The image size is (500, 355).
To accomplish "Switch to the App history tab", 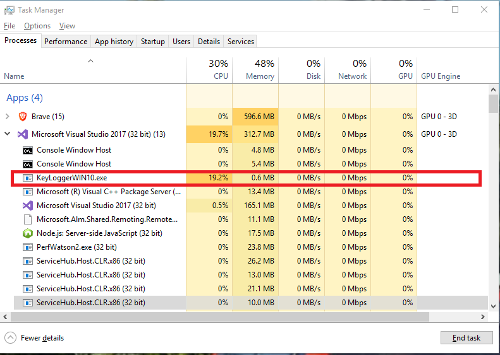I will pyautogui.click(x=114, y=42).
